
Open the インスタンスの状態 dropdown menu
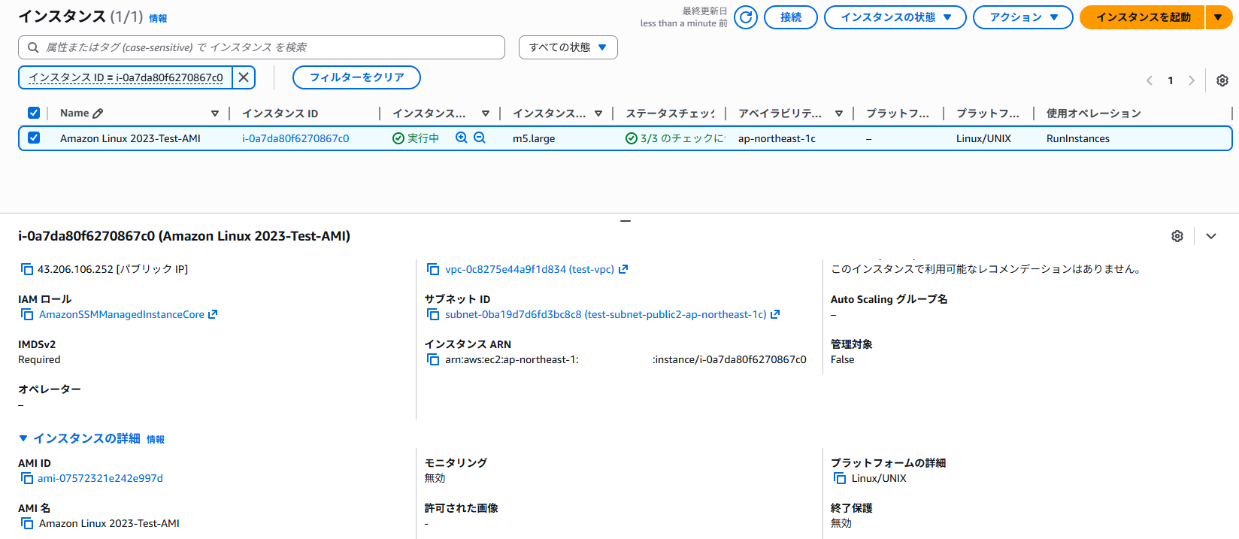pyautogui.click(x=895, y=17)
